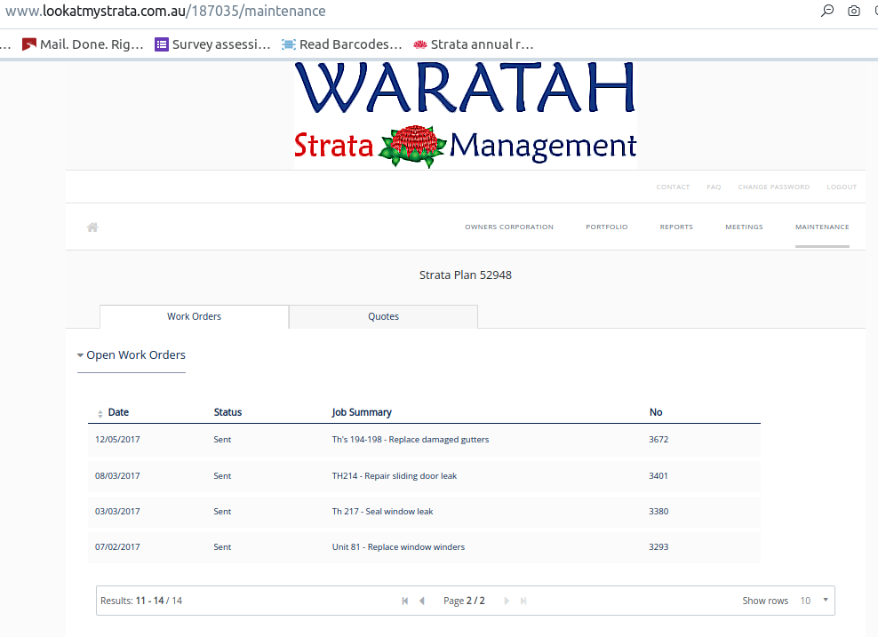878x637 pixels.
Task: Click the Status column header
Action: 227,412
